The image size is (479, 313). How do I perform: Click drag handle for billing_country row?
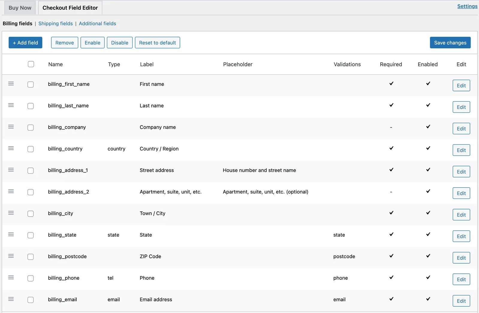[11, 148]
